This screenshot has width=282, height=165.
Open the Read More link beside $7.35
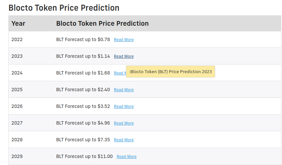(x=124, y=140)
